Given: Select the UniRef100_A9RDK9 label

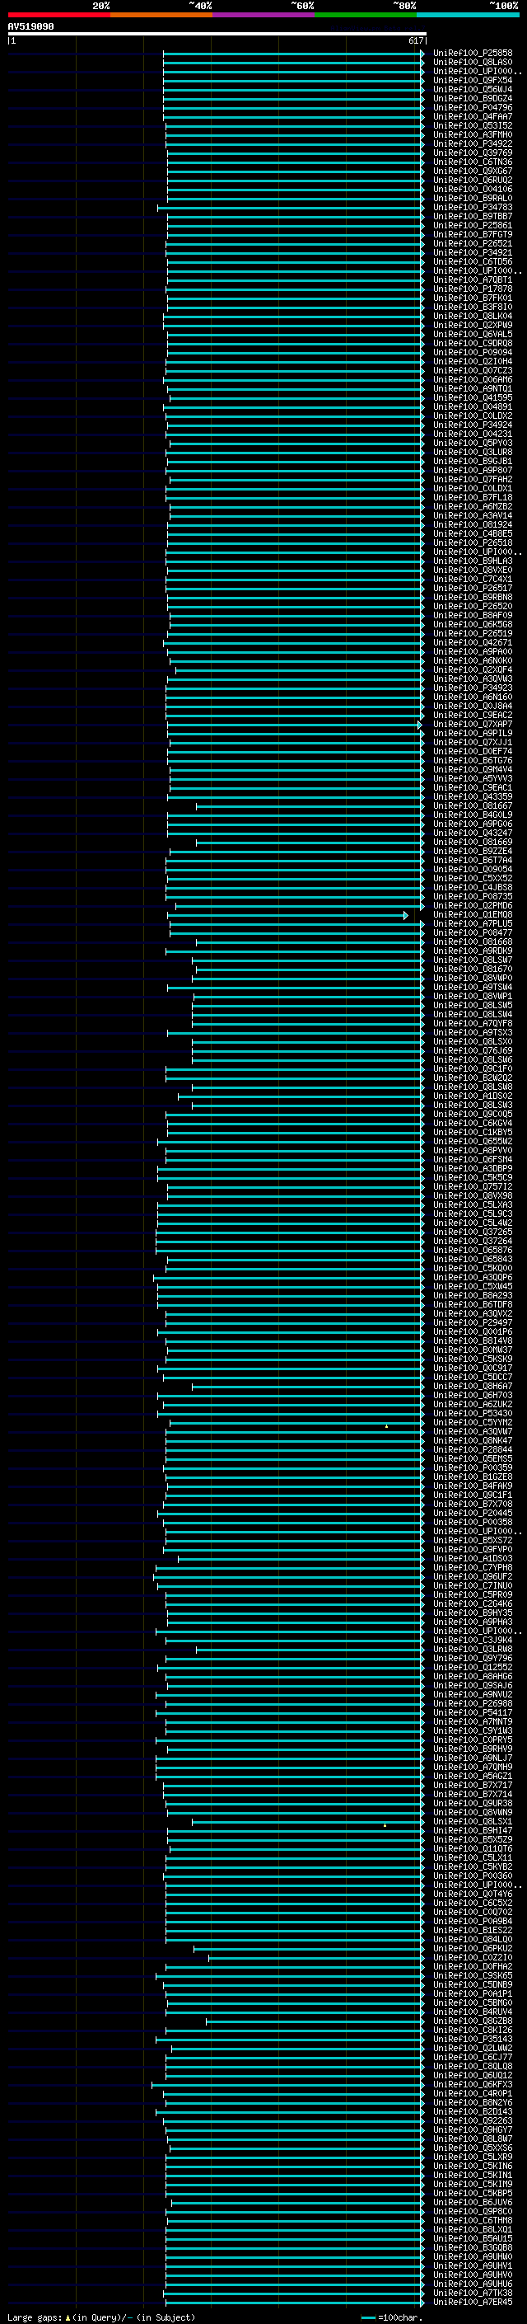Looking at the screenshot, I should [473, 950].
